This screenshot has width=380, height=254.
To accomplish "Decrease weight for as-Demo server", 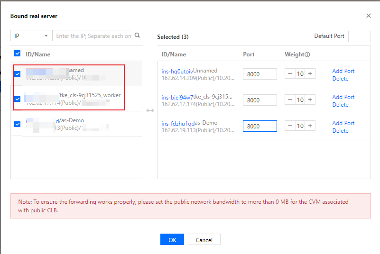I will pos(290,126).
